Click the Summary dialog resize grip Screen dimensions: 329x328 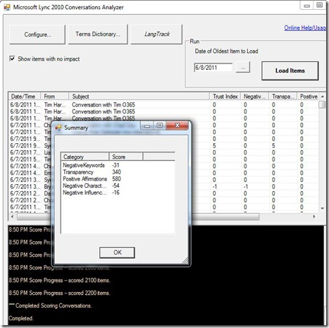185,260
